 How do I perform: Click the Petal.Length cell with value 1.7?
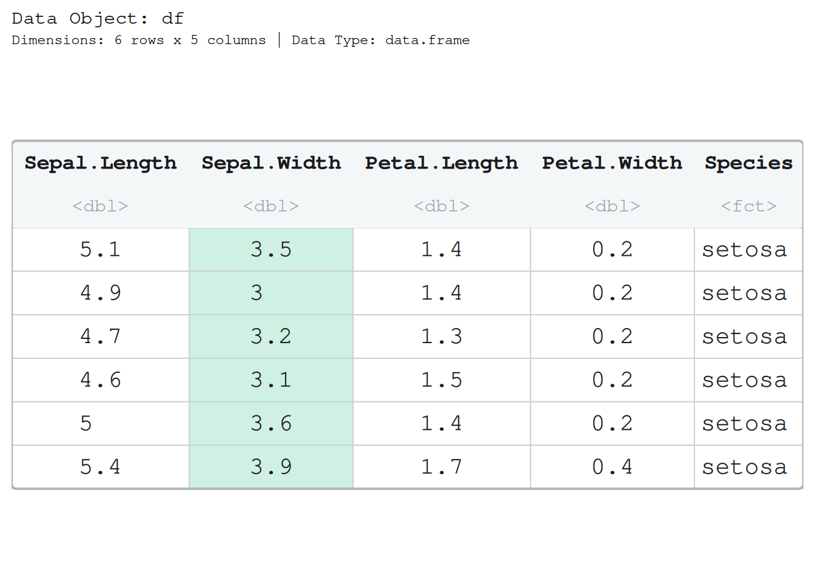click(x=441, y=467)
